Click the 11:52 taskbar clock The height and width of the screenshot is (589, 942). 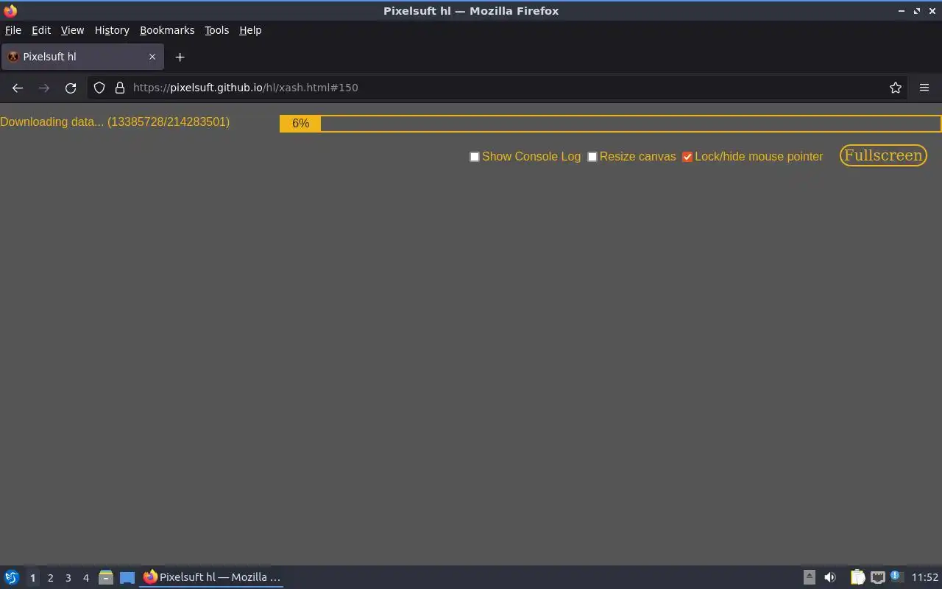pos(925,577)
